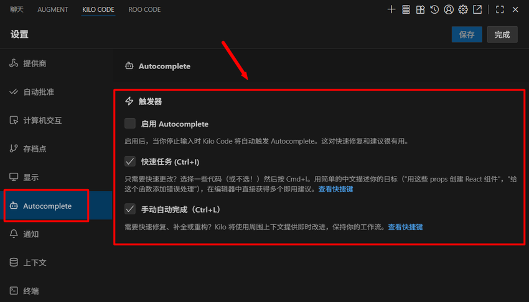Click the 保存 button
Viewport: 529px width, 302px height.
pyautogui.click(x=467, y=34)
